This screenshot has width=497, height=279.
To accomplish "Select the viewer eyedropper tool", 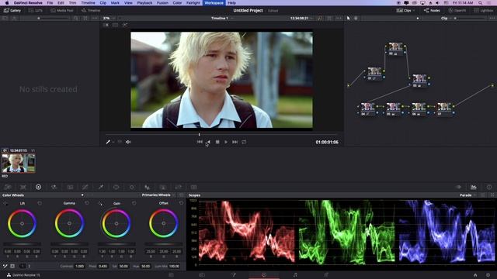I will (x=108, y=142).
